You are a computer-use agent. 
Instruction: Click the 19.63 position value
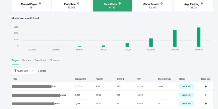pos(99,95)
